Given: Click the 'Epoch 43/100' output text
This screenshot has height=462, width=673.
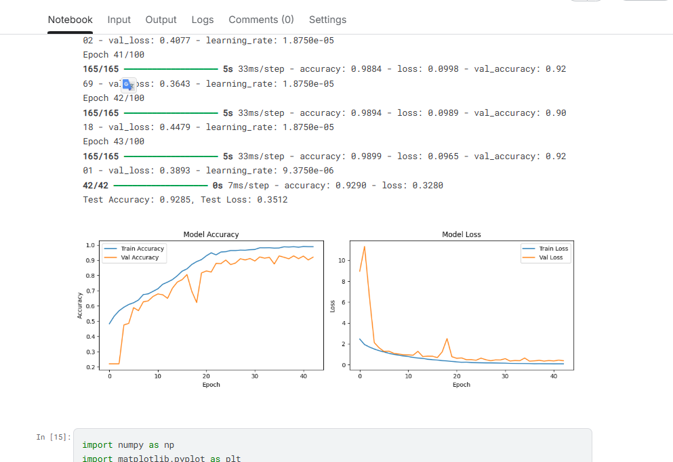Looking at the screenshot, I should 113,142.
